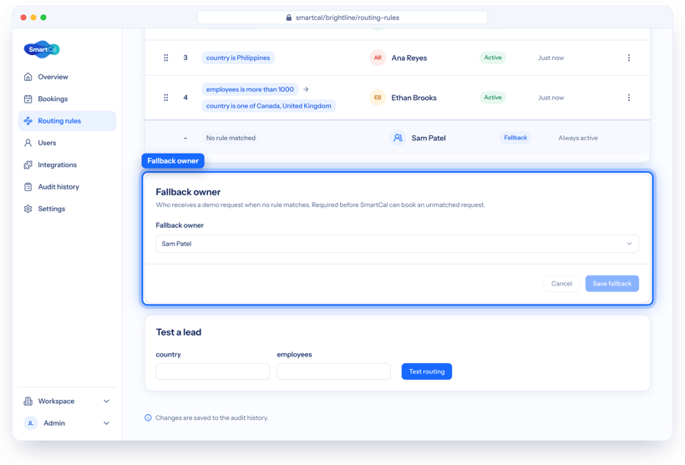Click the Users person icon

pyautogui.click(x=28, y=143)
